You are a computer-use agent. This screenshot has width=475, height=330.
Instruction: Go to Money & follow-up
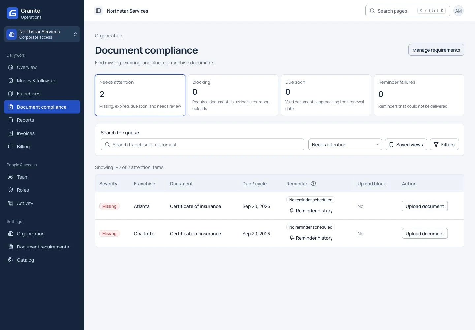coord(42,81)
